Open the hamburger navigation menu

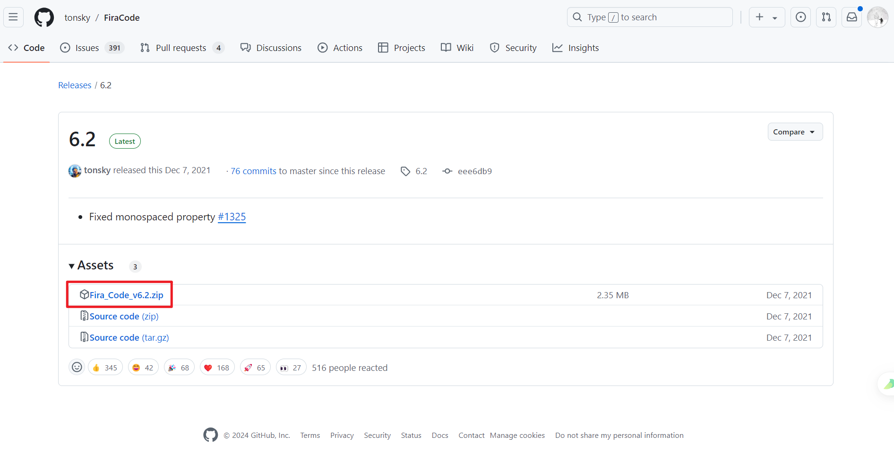coord(13,17)
